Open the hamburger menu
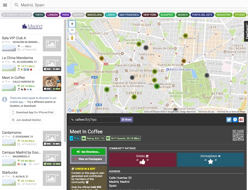 click(5, 5)
